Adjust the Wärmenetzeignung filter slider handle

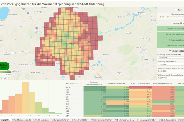(168, 17)
